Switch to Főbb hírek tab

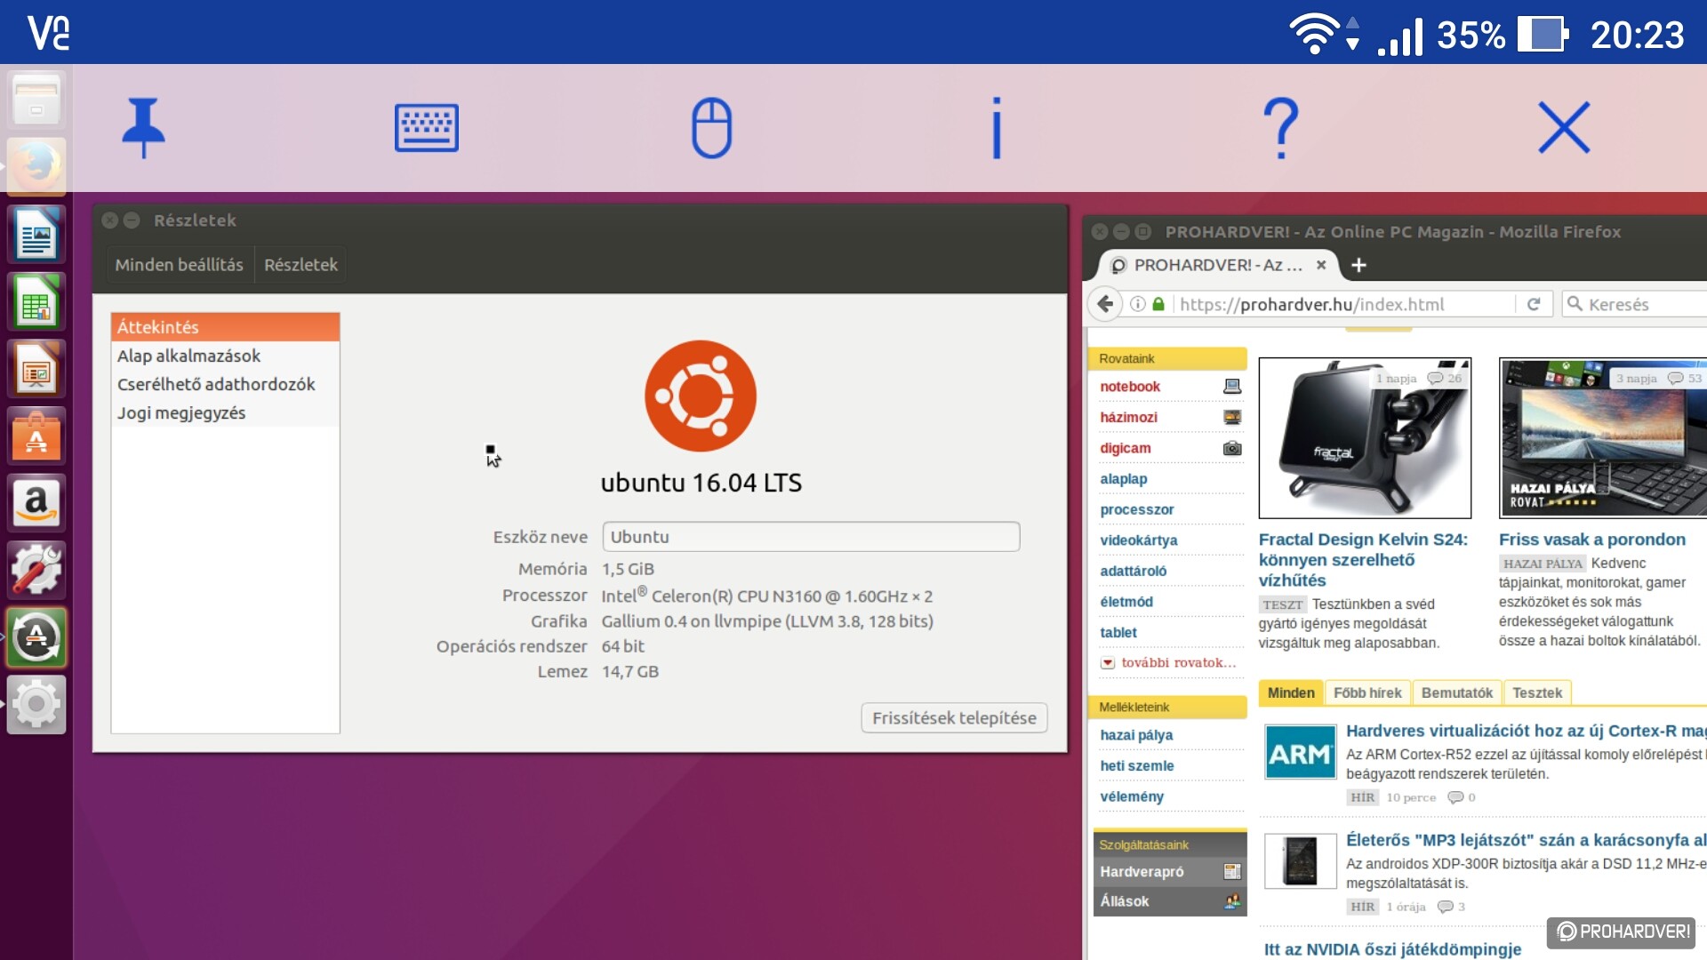coord(1366,692)
